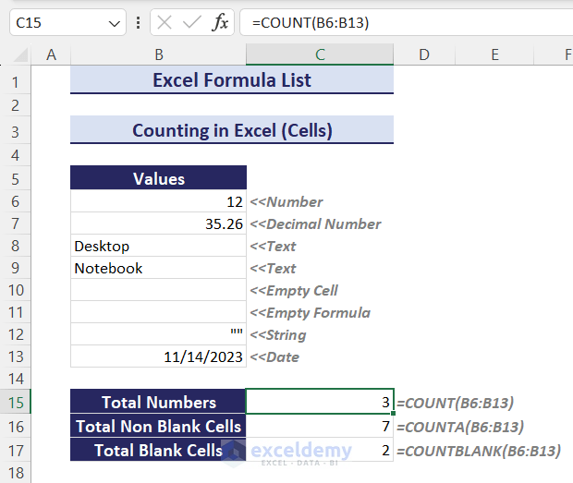This screenshot has height=483, width=573.
Task: Click the '<<Text' note beside Desktop
Action: click(x=273, y=247)
